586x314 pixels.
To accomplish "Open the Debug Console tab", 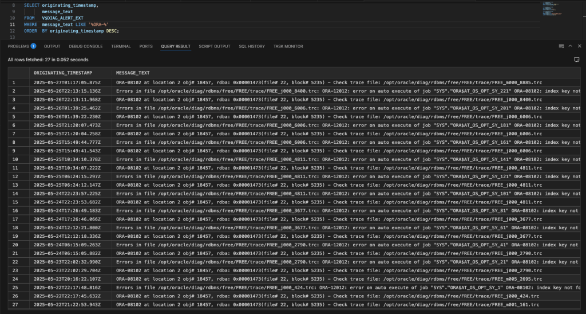I will click(x=86, y=46).
